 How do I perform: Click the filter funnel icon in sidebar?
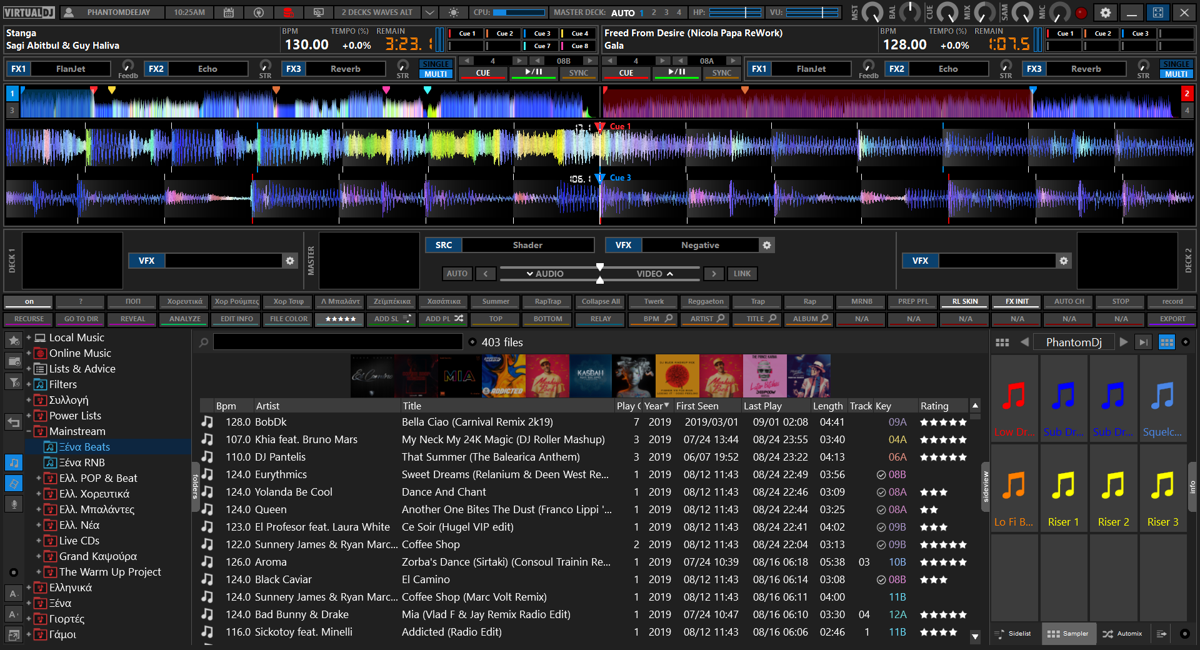click(14, 381)
